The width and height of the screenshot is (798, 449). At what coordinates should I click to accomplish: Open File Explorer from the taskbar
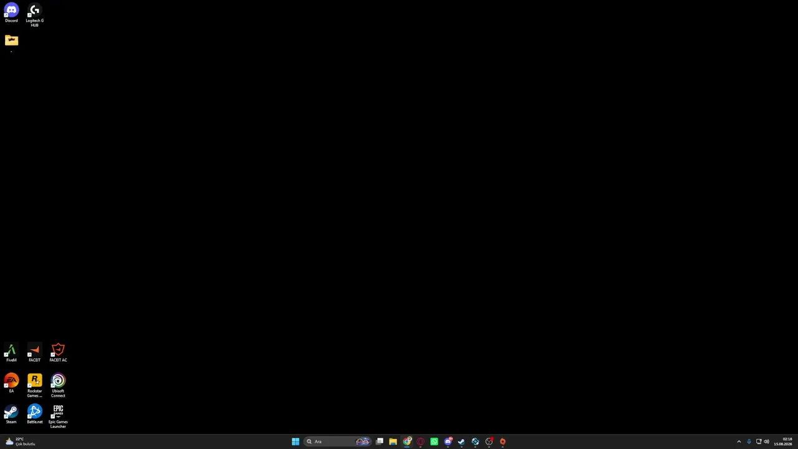click(393, 442)
